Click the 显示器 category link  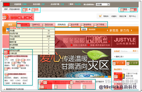[7, 63]
